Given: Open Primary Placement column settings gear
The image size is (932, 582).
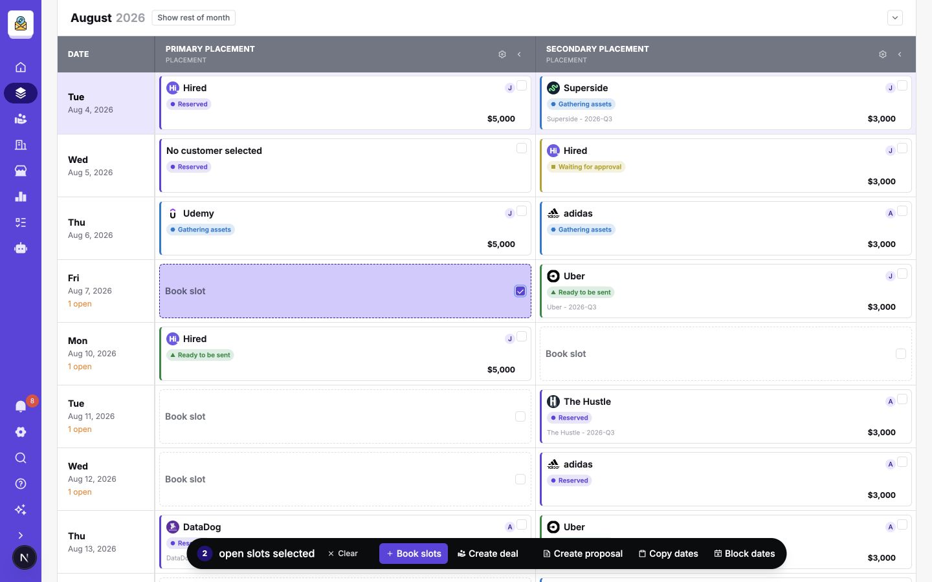Looking at the screenshot, I should coord(502,54).
